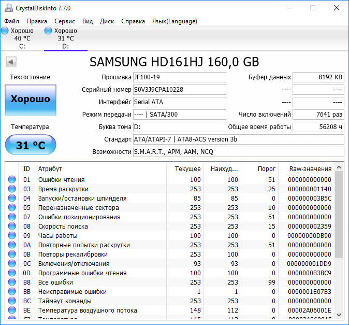Click the Возможности field S.M.A.R.T., APM, AAM, NCQ
The height and width of the screenshot is (325, 349).
pyautogui.click(x=239, y=152)
